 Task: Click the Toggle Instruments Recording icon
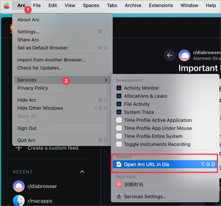click(119, 144)
